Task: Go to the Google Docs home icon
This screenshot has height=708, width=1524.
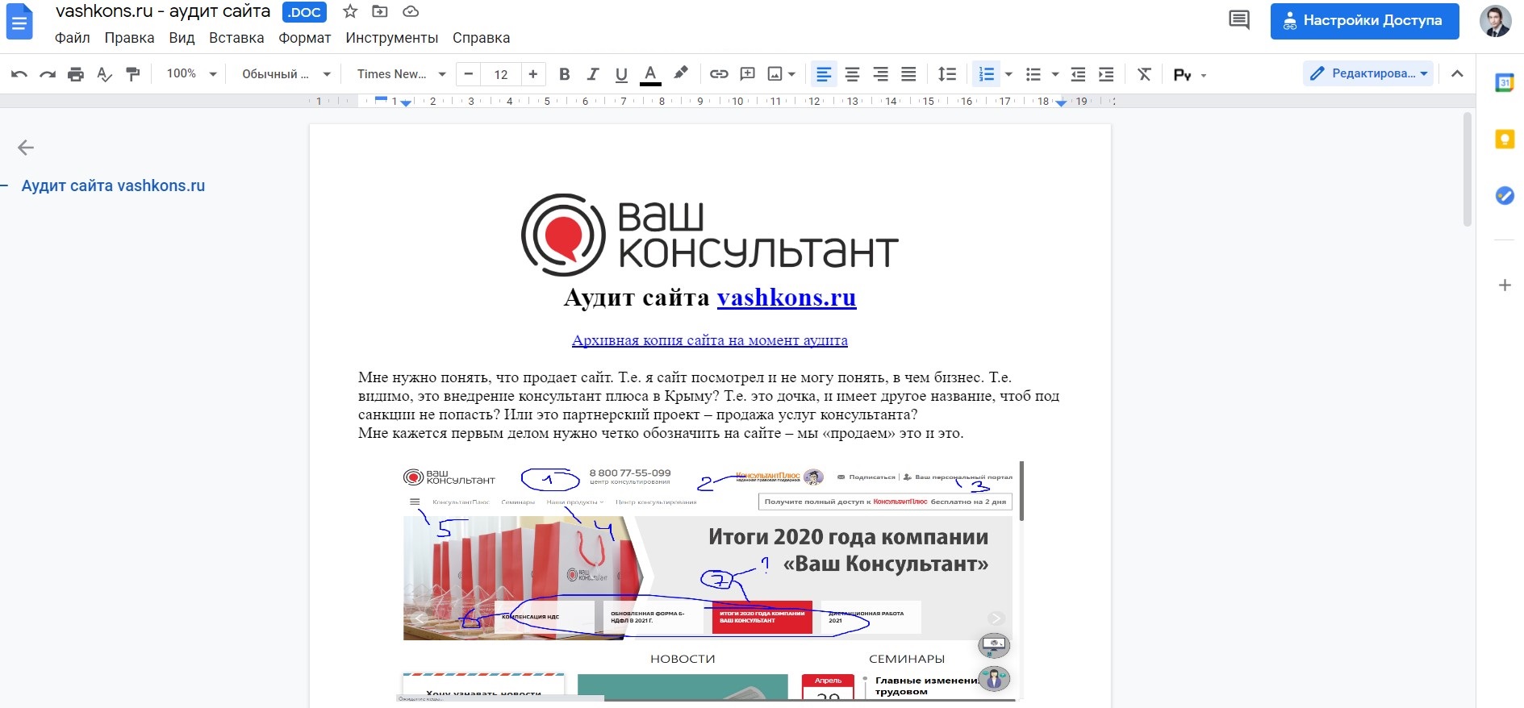Action: [x=19, y=22]
